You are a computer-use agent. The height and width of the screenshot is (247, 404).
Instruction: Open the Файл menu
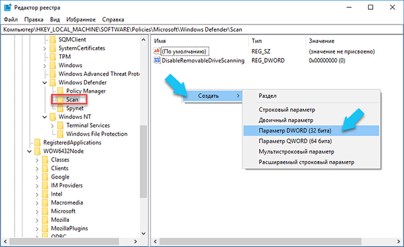[11, 20]
